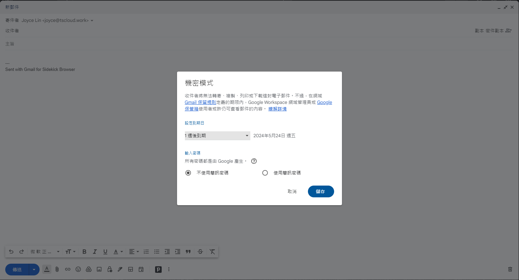Open the text color dropdown
The width and height of the screenshot is (519, 280).
click(118, 252)
